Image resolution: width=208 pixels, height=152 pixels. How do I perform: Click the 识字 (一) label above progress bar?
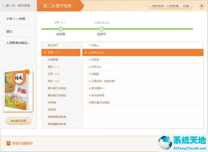(60, 22)
